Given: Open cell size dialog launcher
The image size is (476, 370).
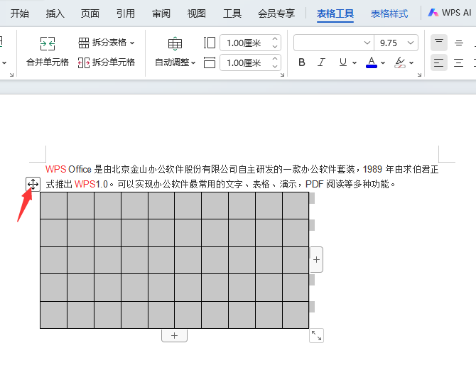Looking at the screenshot, I should 282,75.
